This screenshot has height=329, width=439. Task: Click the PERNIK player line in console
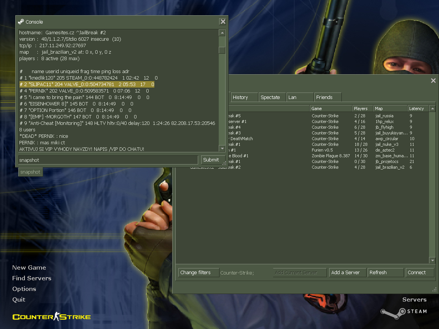point(84,90)
